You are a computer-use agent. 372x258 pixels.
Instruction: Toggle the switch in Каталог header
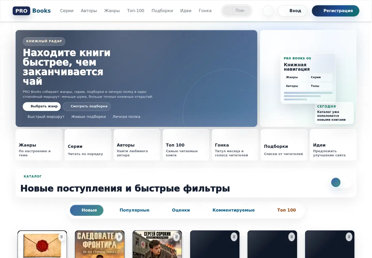coord(342,182)
